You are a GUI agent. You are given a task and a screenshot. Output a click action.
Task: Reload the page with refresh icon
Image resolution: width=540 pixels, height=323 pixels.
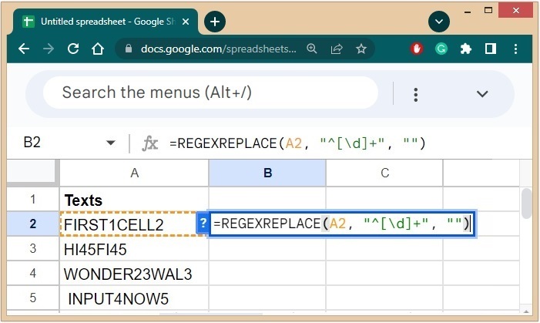(73, 49)
